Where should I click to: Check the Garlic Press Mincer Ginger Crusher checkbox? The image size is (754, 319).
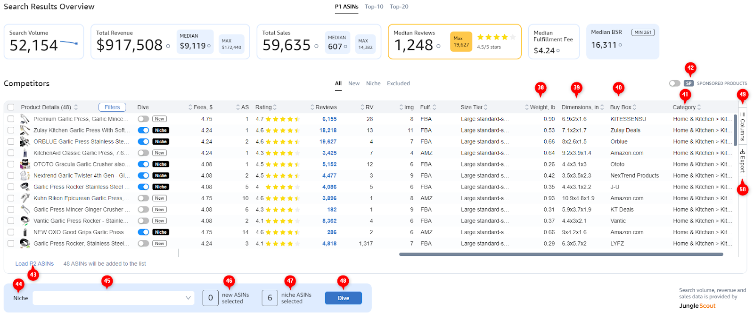pos(11,209)
